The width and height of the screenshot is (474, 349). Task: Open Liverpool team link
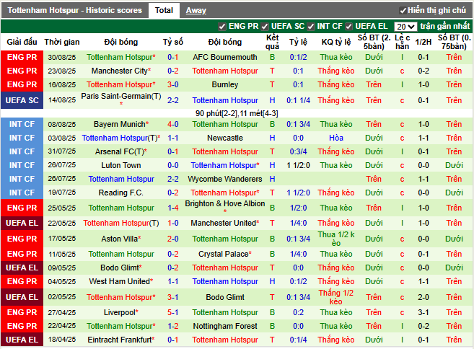(120, 312)
